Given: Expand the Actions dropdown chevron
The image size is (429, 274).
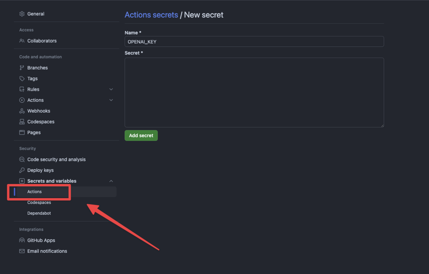Looking at the screenshot, I should tap(111, 100).
